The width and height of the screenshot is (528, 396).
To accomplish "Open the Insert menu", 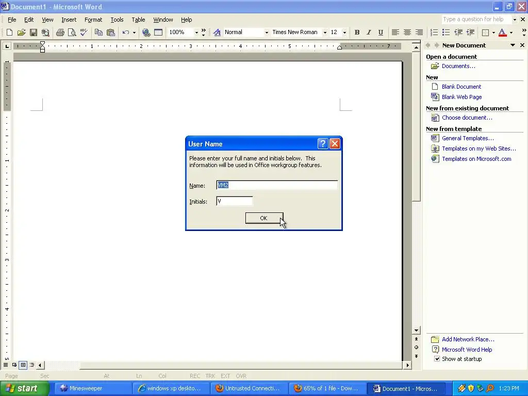I will [x=69, y=20].
